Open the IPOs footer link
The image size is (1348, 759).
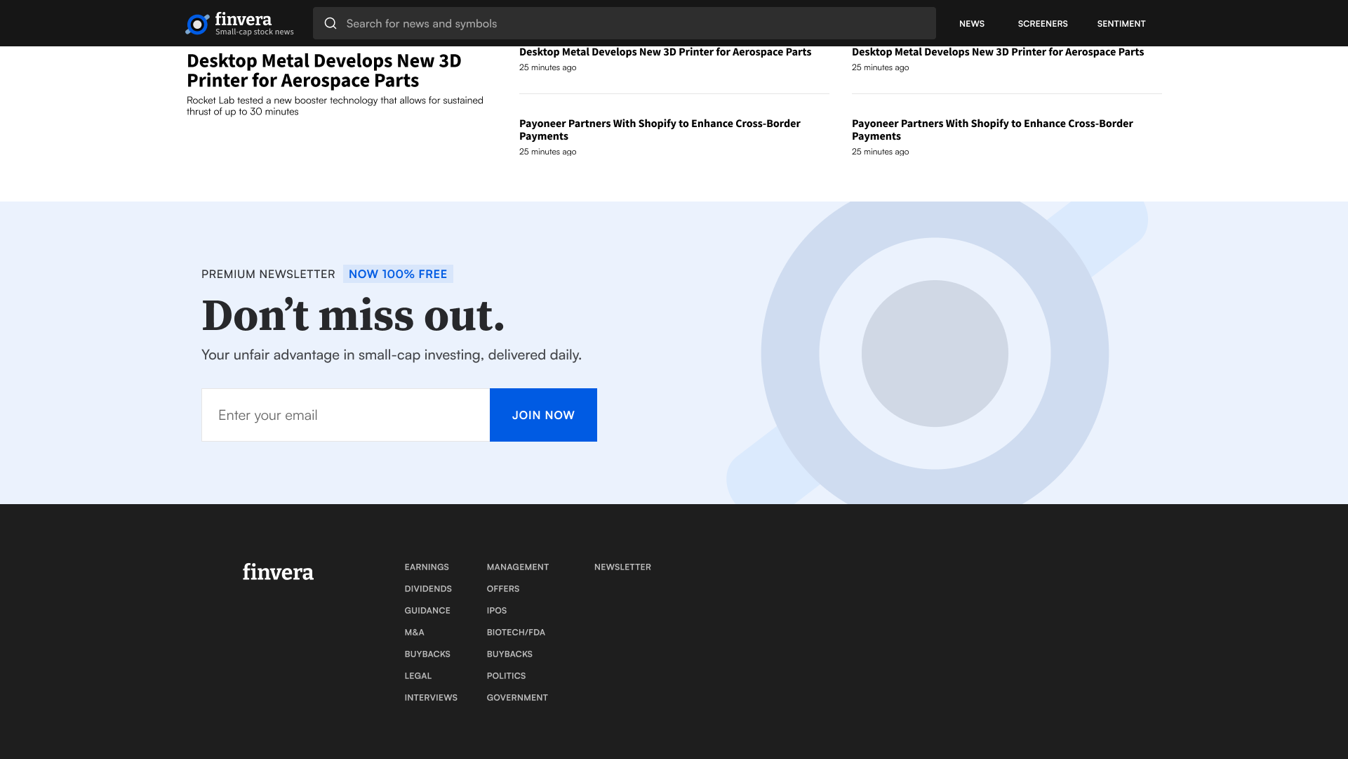[x=496, y=611]
